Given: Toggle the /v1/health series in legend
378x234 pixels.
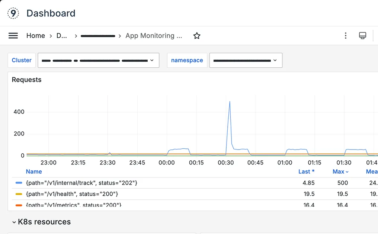Looking at the screenshot, I should 72,194.
